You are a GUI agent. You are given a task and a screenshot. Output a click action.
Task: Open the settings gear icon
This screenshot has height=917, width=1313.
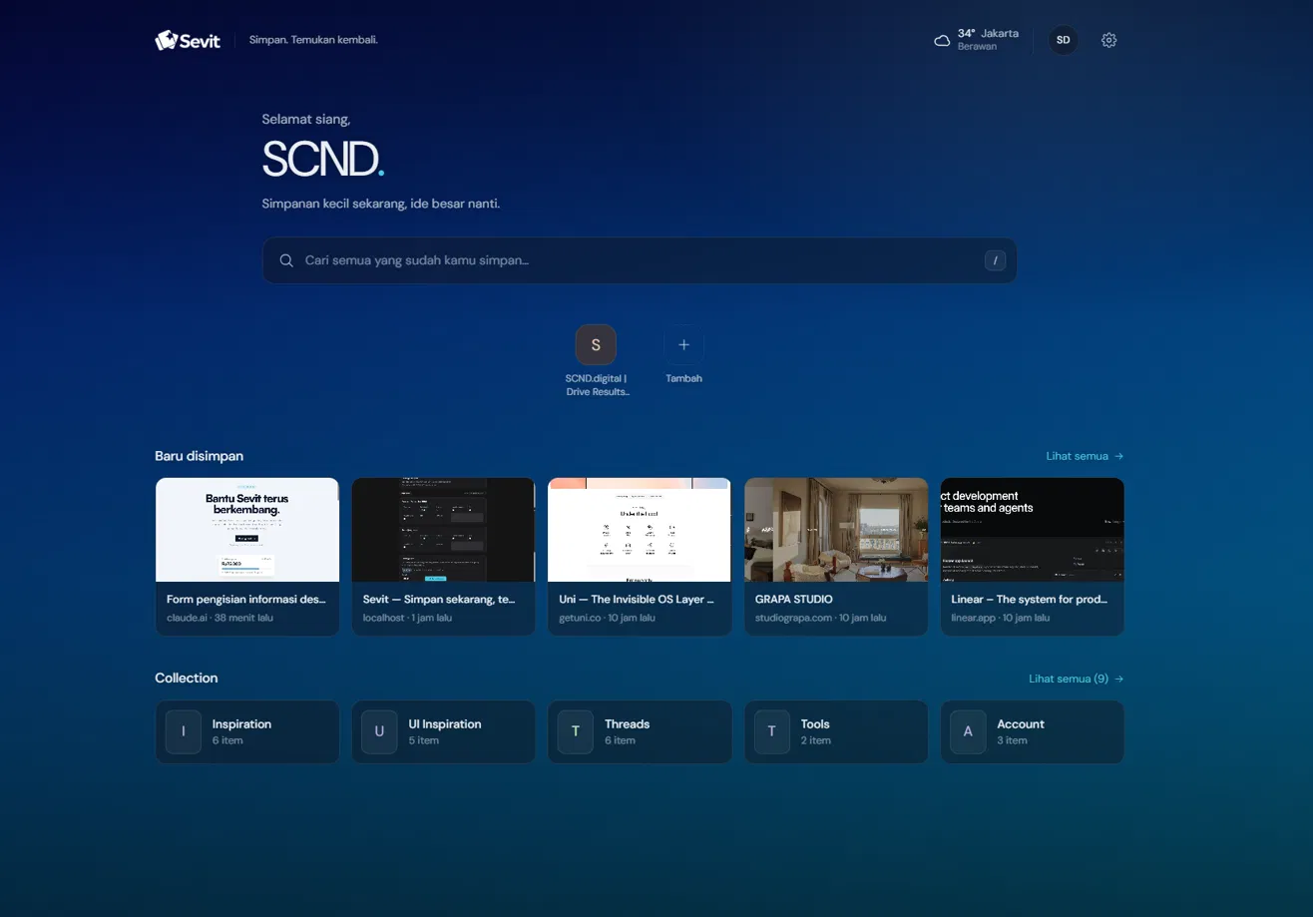(1109, 40)
